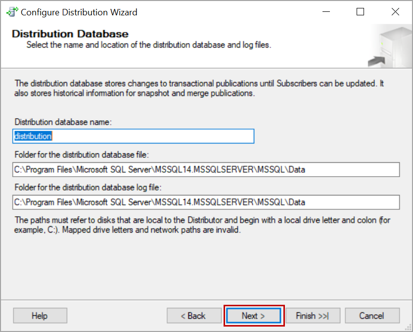This screenshot has width=413, height=332.
Task: Open Help for the Distribution Database page
Action: tap(40, 316)
